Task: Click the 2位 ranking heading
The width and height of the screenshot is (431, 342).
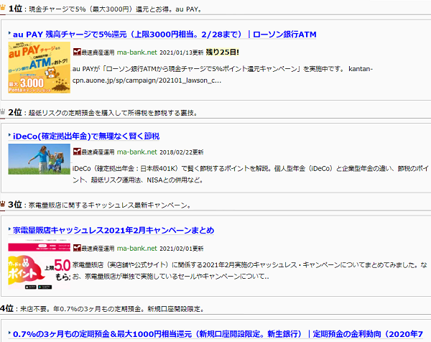Action: 103,112
